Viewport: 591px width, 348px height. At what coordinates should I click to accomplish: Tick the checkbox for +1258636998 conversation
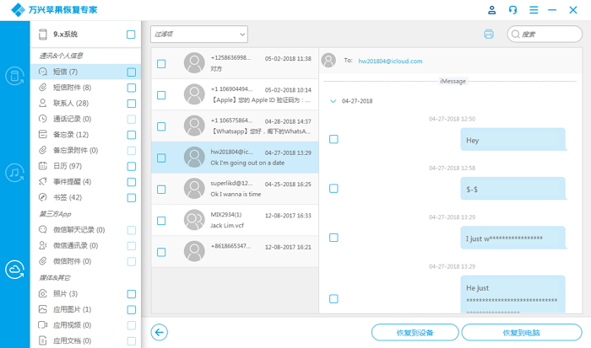(x=161, y=63)
